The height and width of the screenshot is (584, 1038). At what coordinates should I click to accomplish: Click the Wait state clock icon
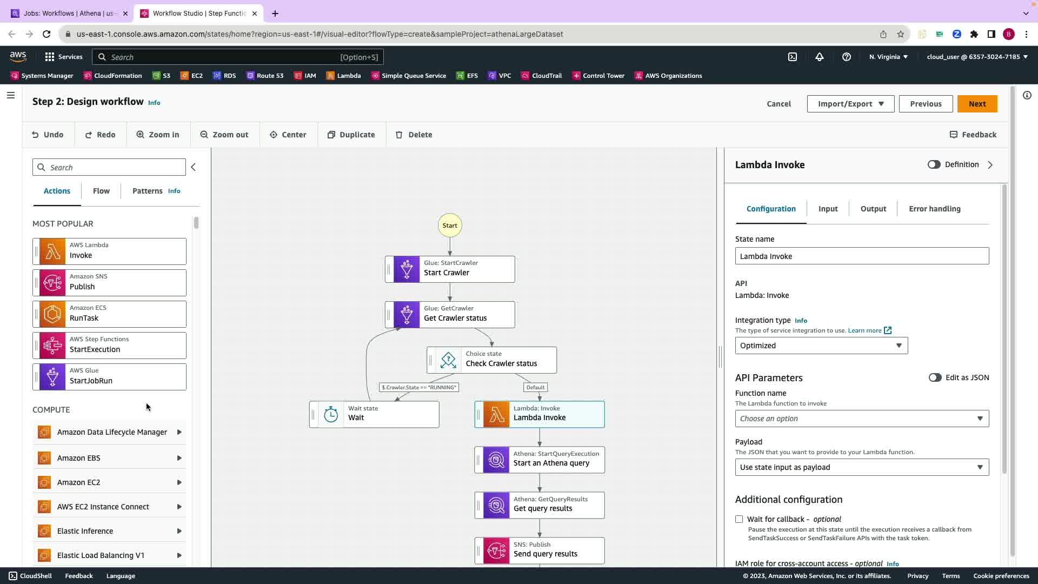click(x=331, y=415)
